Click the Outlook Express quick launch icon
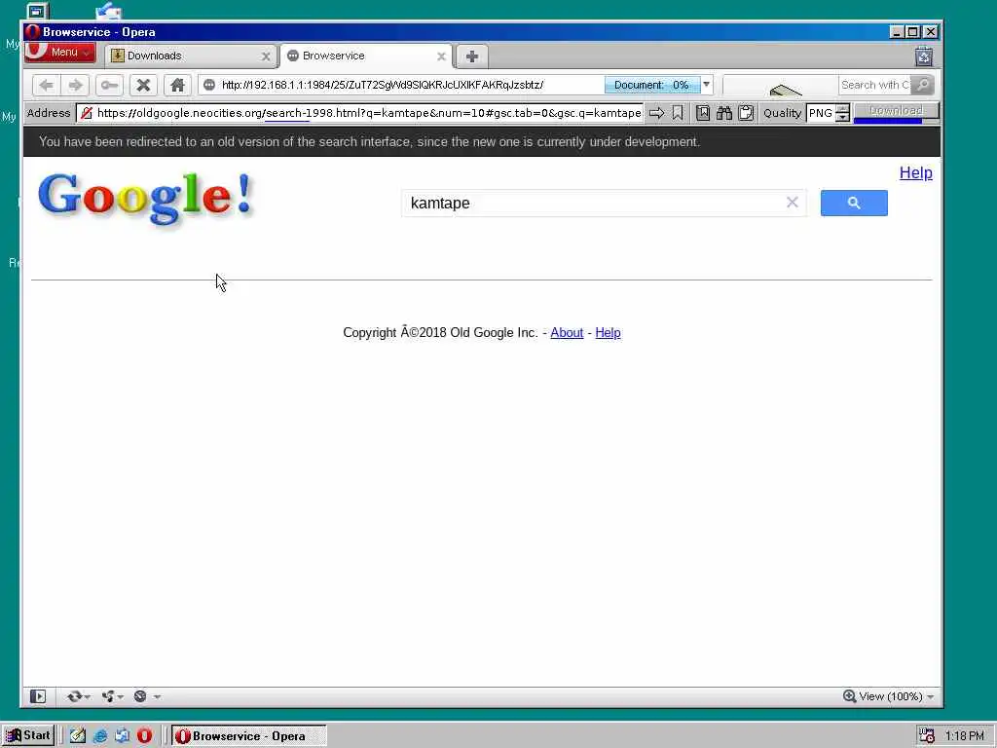 [x=122, y=736]
